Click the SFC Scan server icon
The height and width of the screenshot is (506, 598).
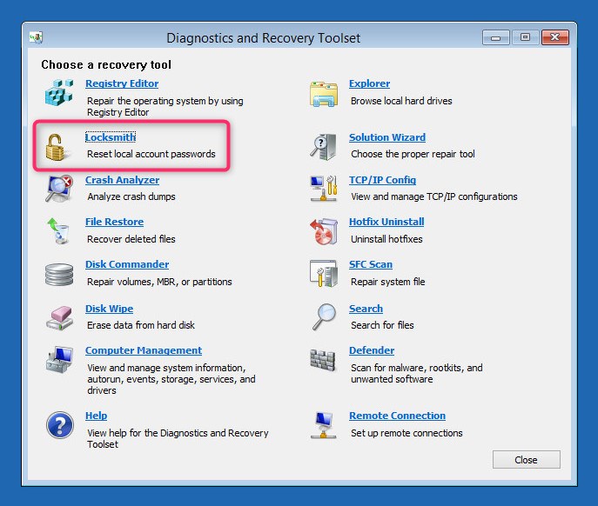[324, 274]
